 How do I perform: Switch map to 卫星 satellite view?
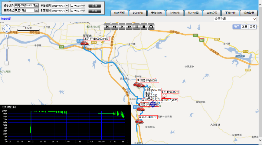pos(244,27)
